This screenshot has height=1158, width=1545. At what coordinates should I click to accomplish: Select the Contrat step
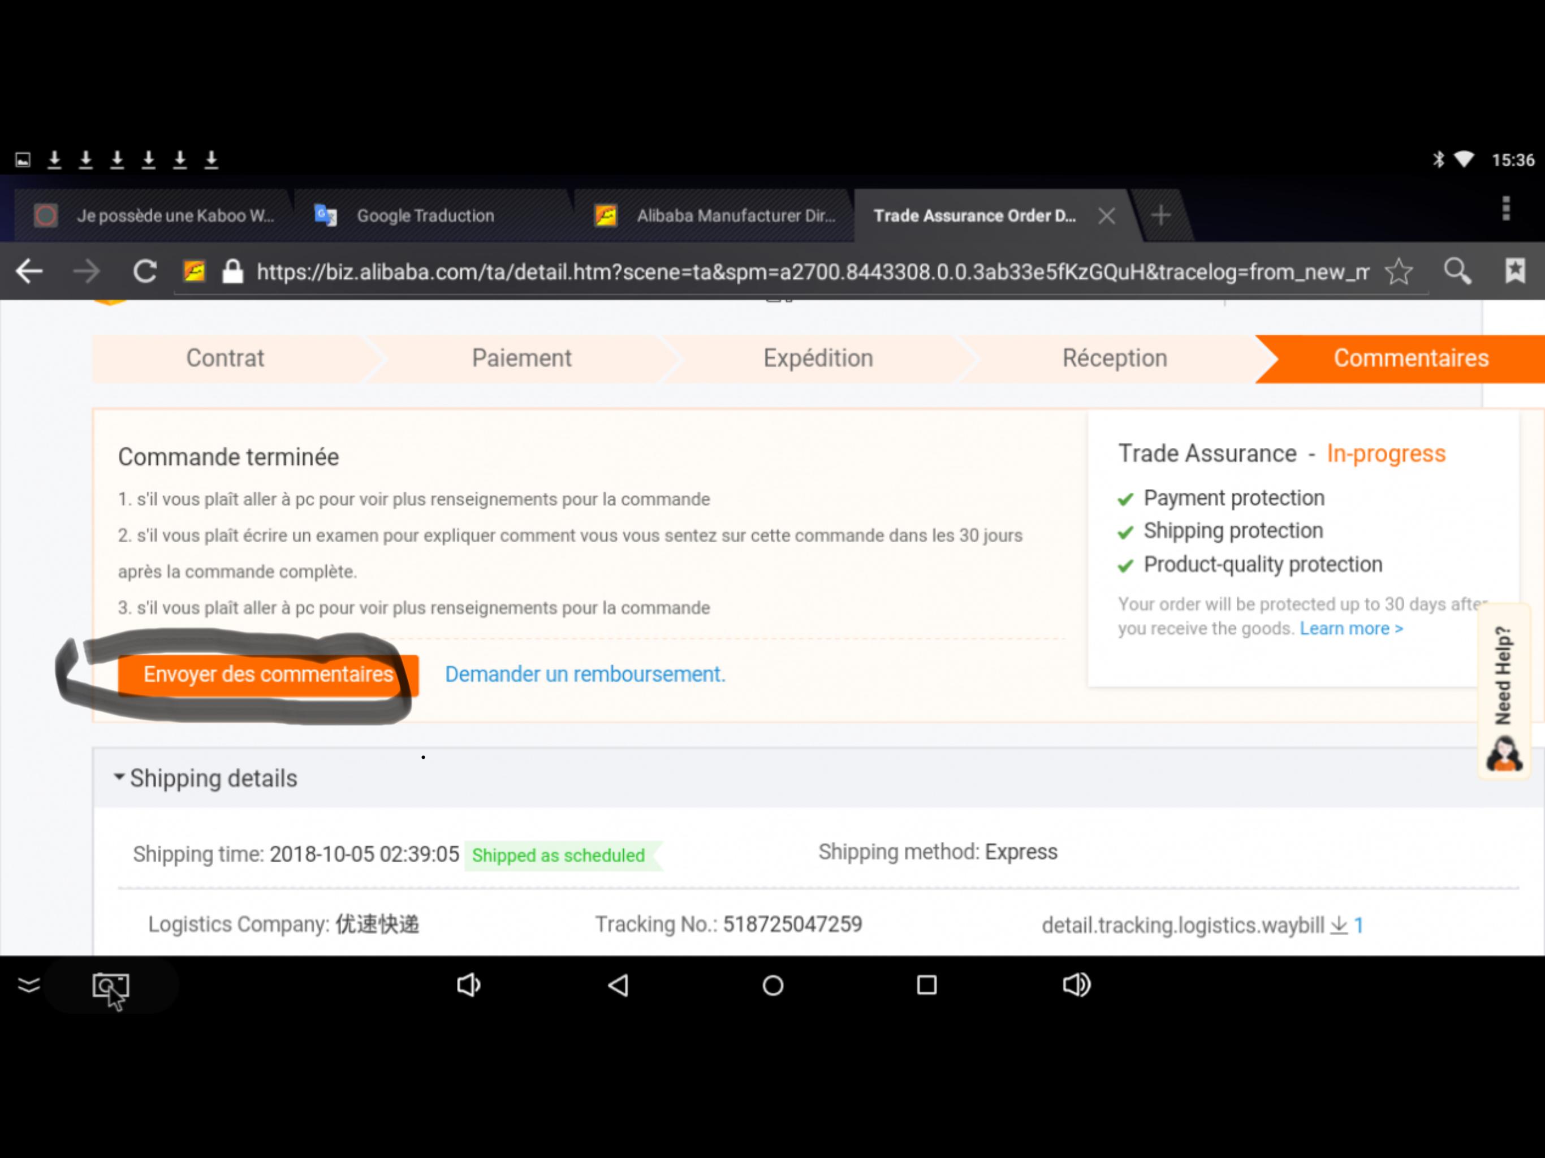[225, 358]
